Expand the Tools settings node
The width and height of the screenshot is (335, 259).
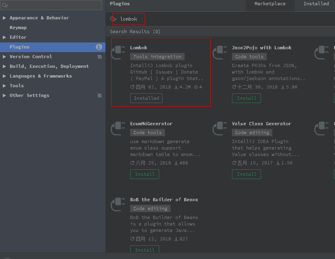[x=4, y=86]
